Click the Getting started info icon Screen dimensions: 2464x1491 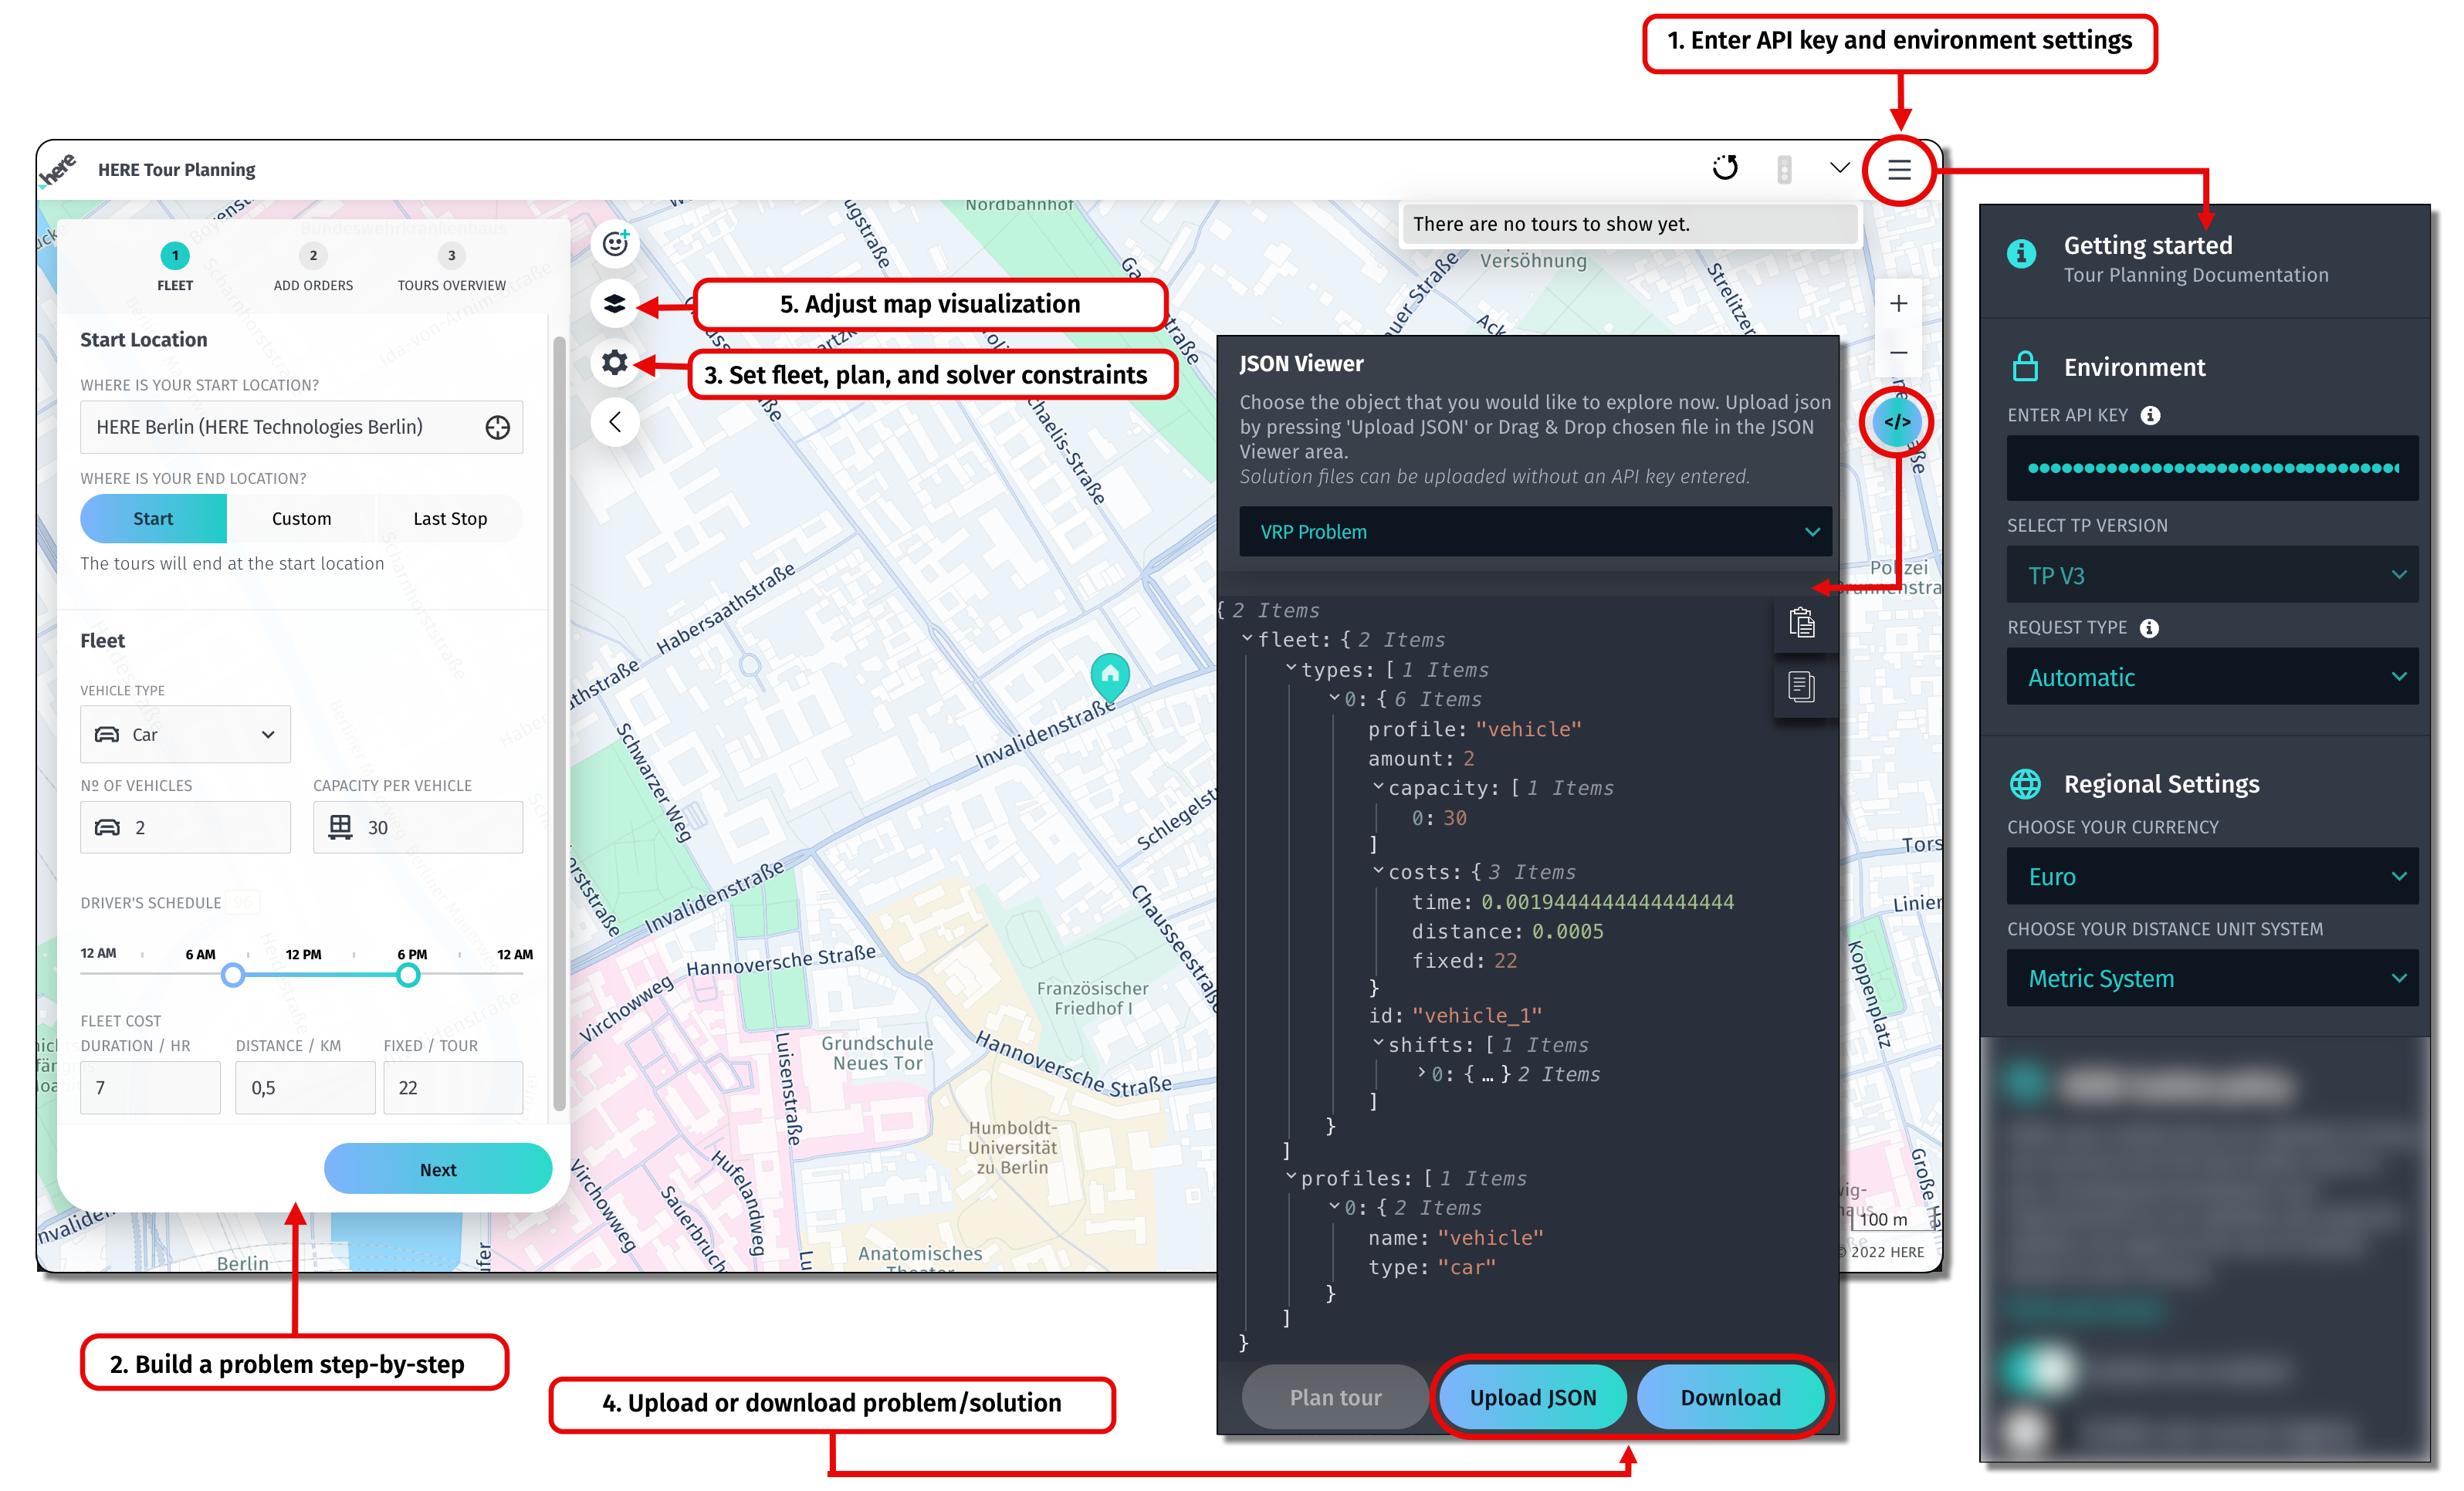click(x=2021, y=254)
